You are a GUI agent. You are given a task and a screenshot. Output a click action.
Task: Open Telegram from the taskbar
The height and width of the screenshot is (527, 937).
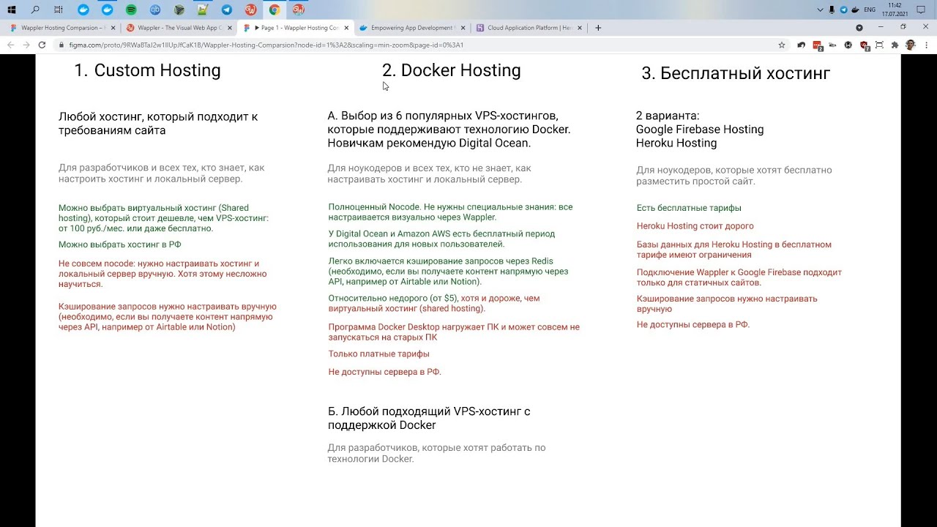point(227,10)
